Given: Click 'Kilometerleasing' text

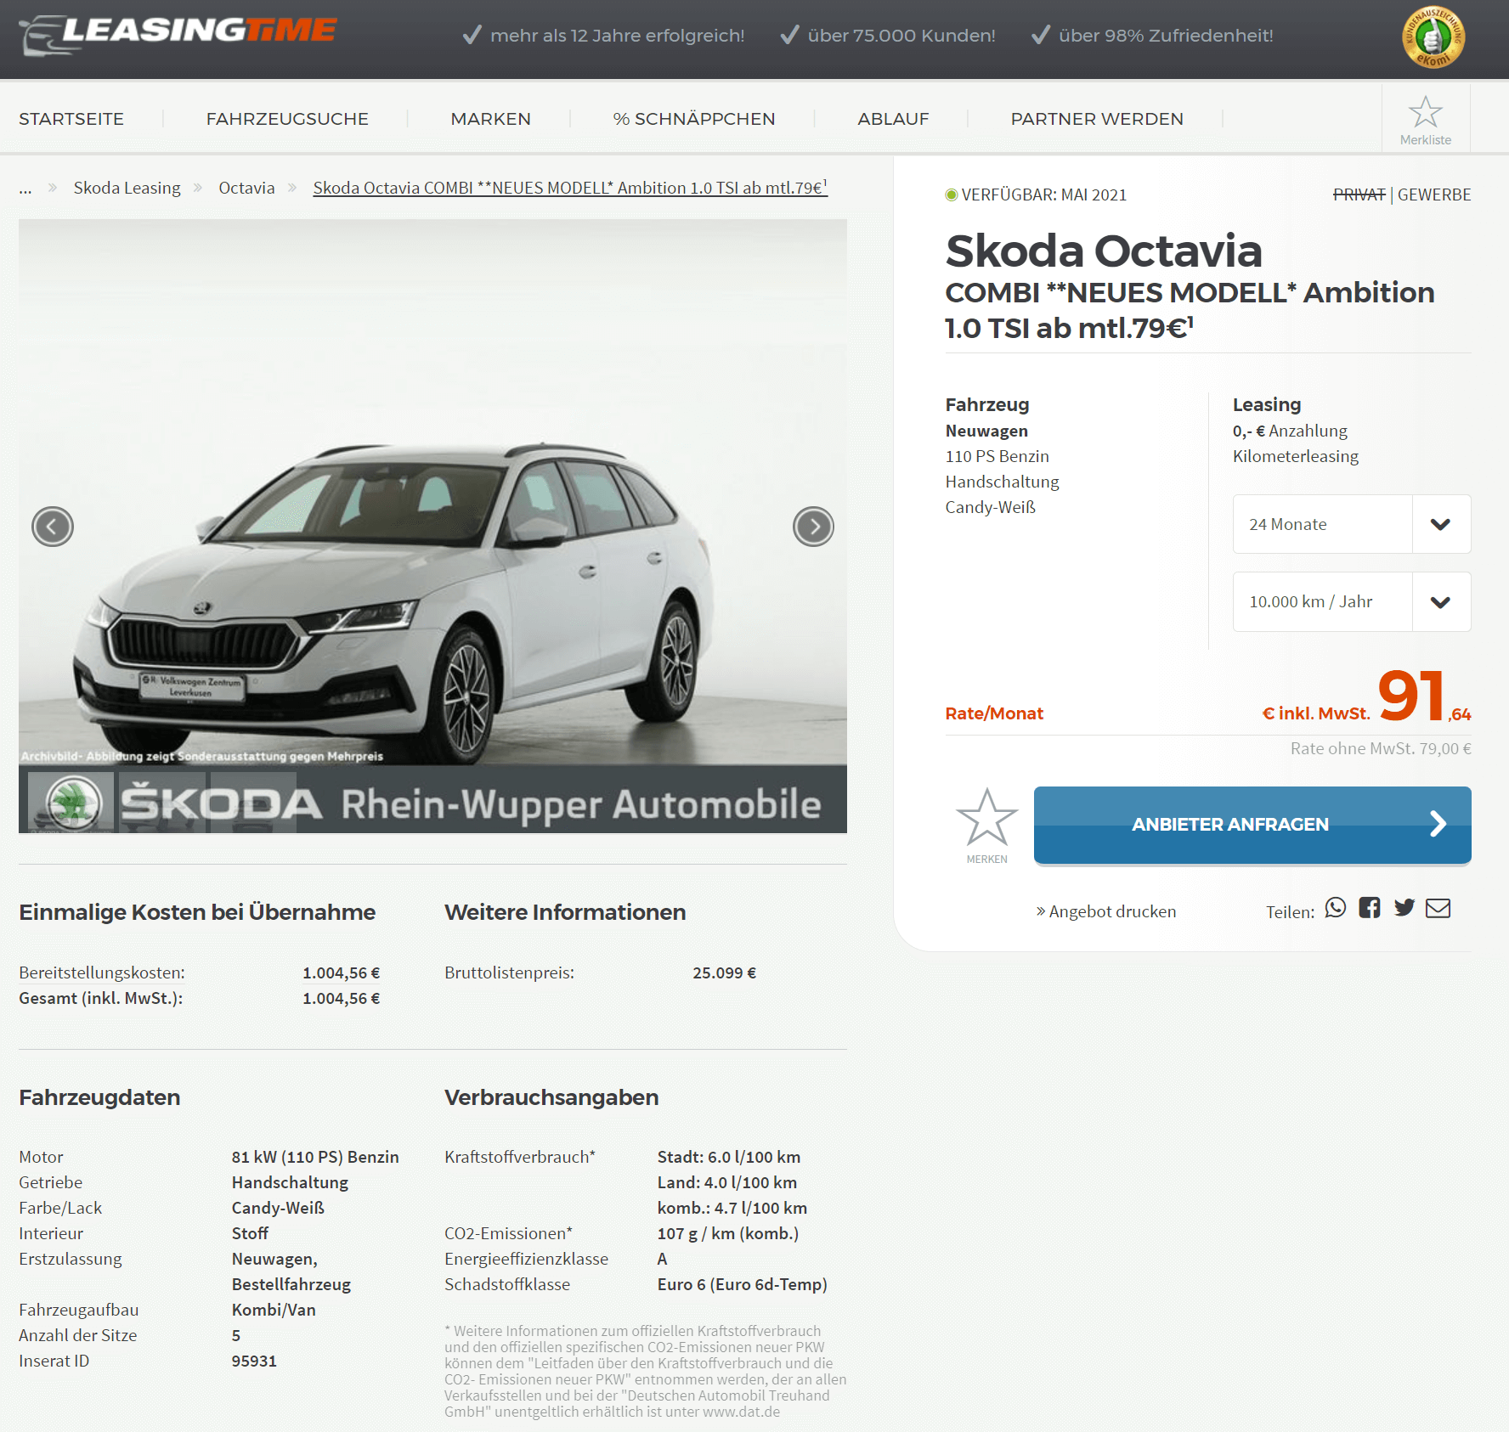Looking at the screenshot, I should pyautogui.click(x=1296, y=456).
